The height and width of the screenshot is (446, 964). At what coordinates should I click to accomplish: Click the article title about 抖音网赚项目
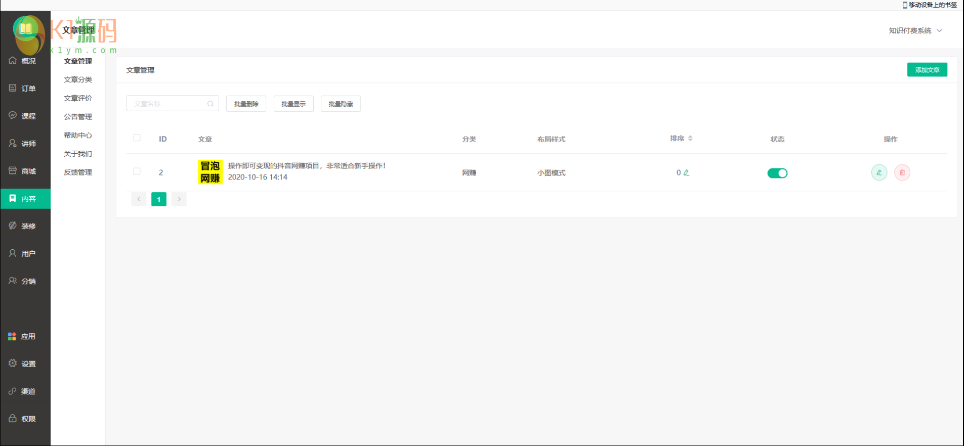click(x=307, y=166)
